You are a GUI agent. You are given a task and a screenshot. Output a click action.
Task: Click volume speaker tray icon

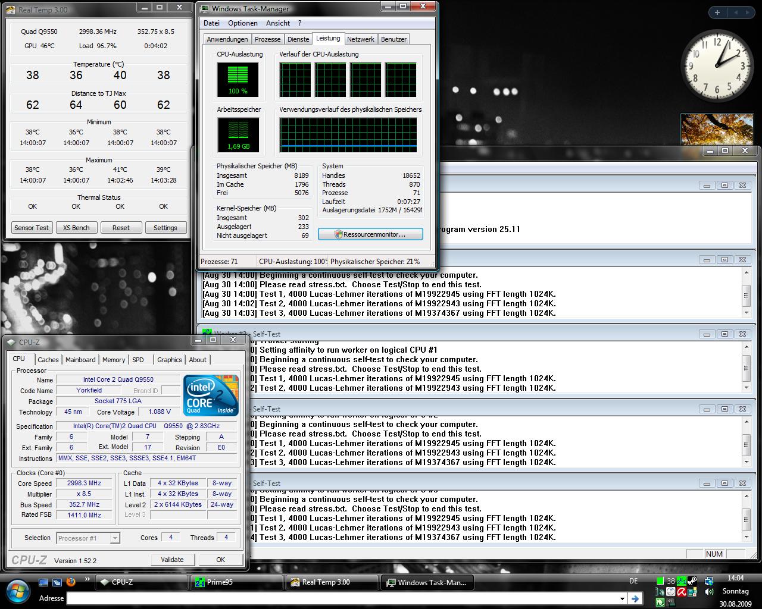(x=709, y=592)
